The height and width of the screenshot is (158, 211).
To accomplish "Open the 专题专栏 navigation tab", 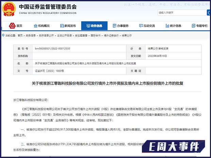I will [199, 26].
